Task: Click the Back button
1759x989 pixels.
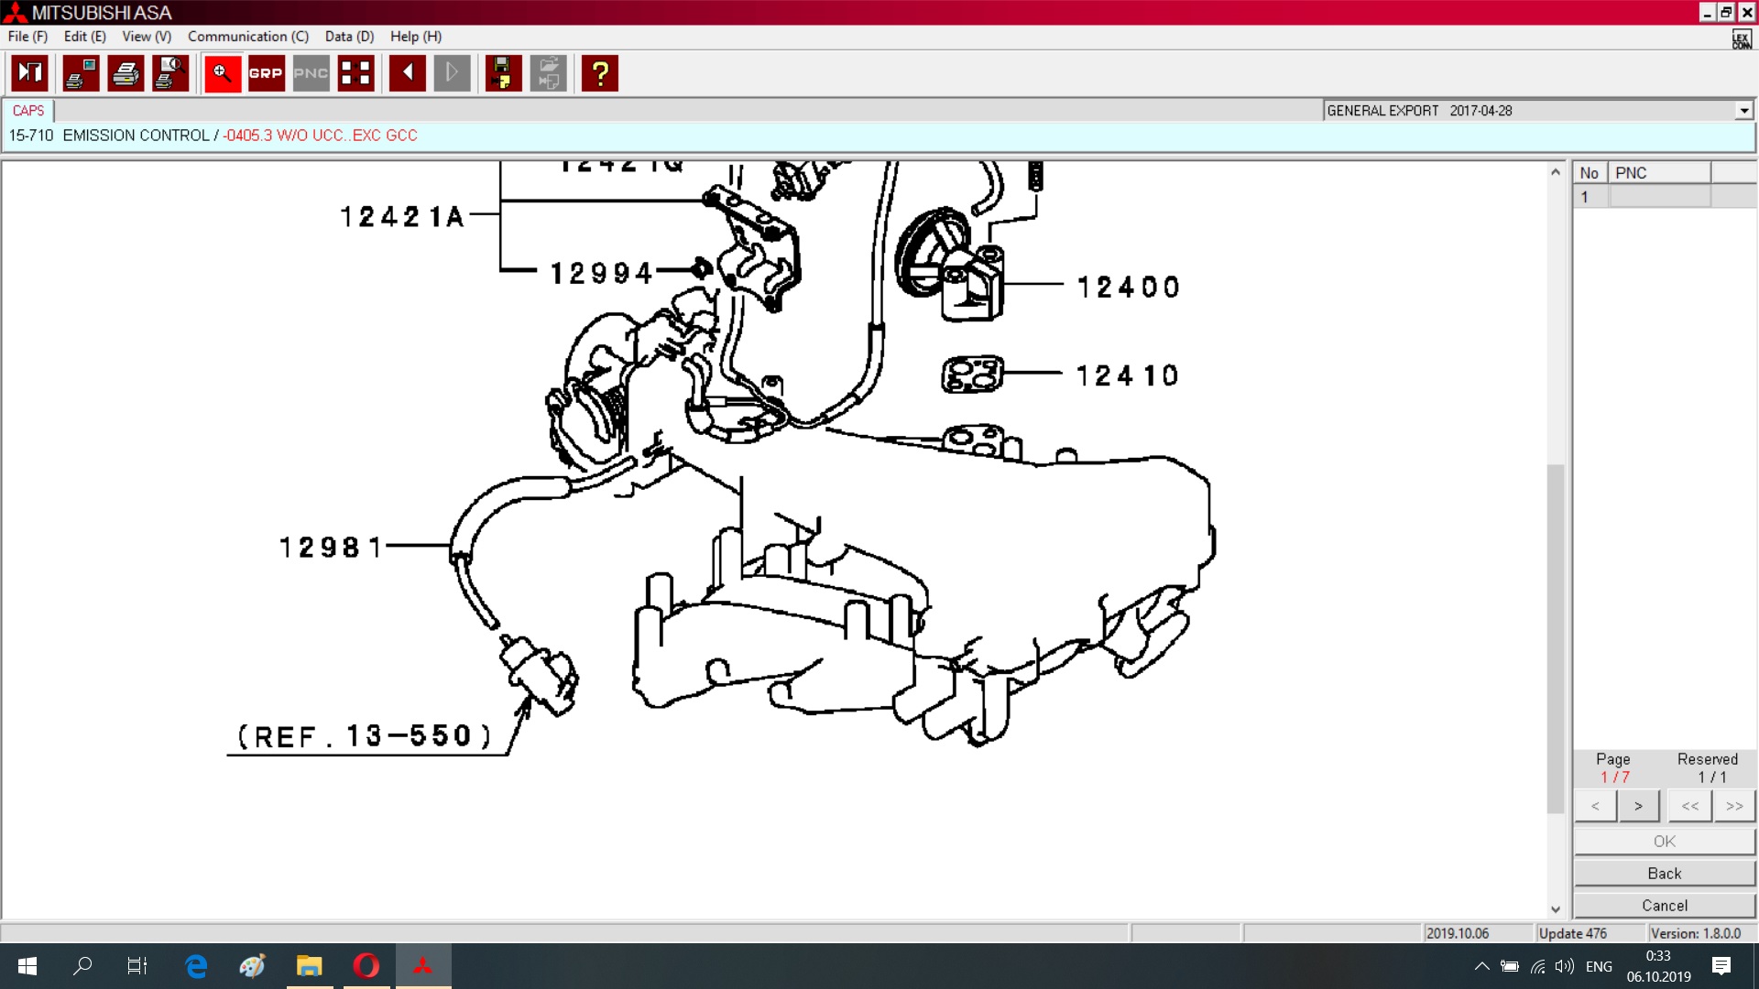Action: coord(1664,874)
